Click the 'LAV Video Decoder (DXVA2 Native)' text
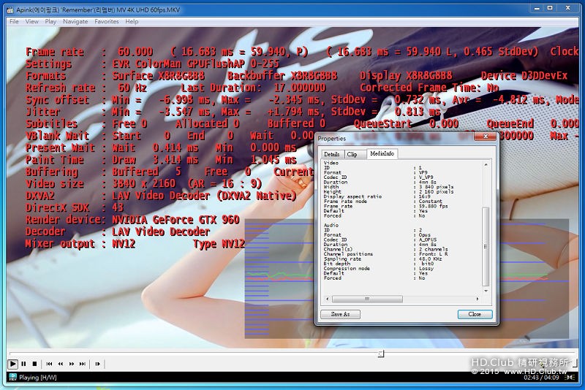This screenshot has width=585, height=390. (x=204, y=196)
